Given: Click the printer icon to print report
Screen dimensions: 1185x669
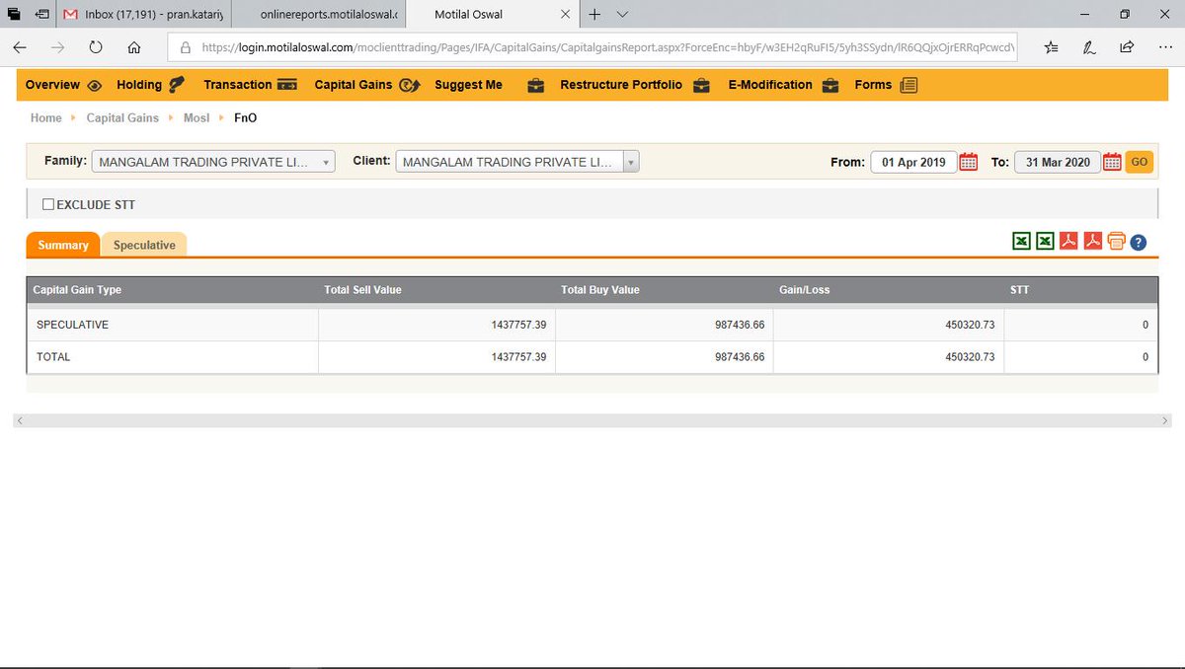Looking at the screenshot, I should pos(1116,242).
